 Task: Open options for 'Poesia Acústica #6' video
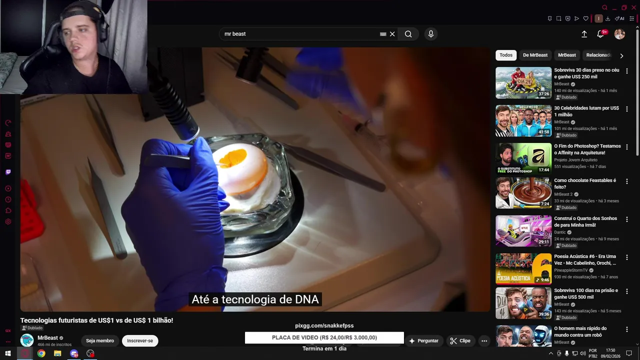[627, 257]
